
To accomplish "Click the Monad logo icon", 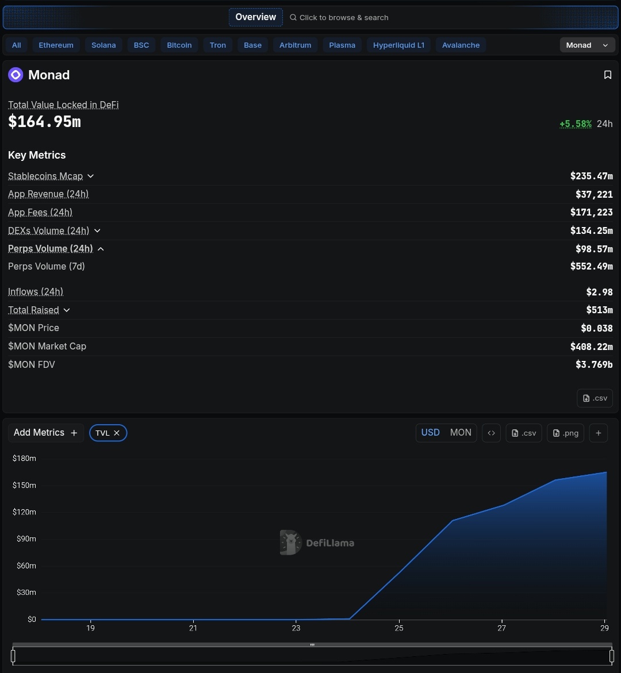I will (x=16, y=75).
